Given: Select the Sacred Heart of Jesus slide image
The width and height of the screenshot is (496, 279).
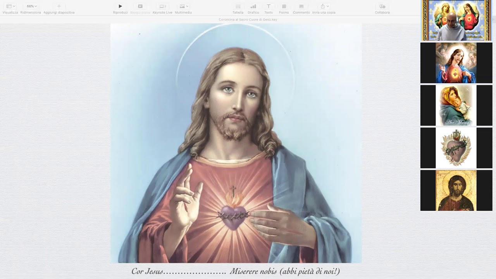Looking at the screenshot, I should tap(236, 143).
